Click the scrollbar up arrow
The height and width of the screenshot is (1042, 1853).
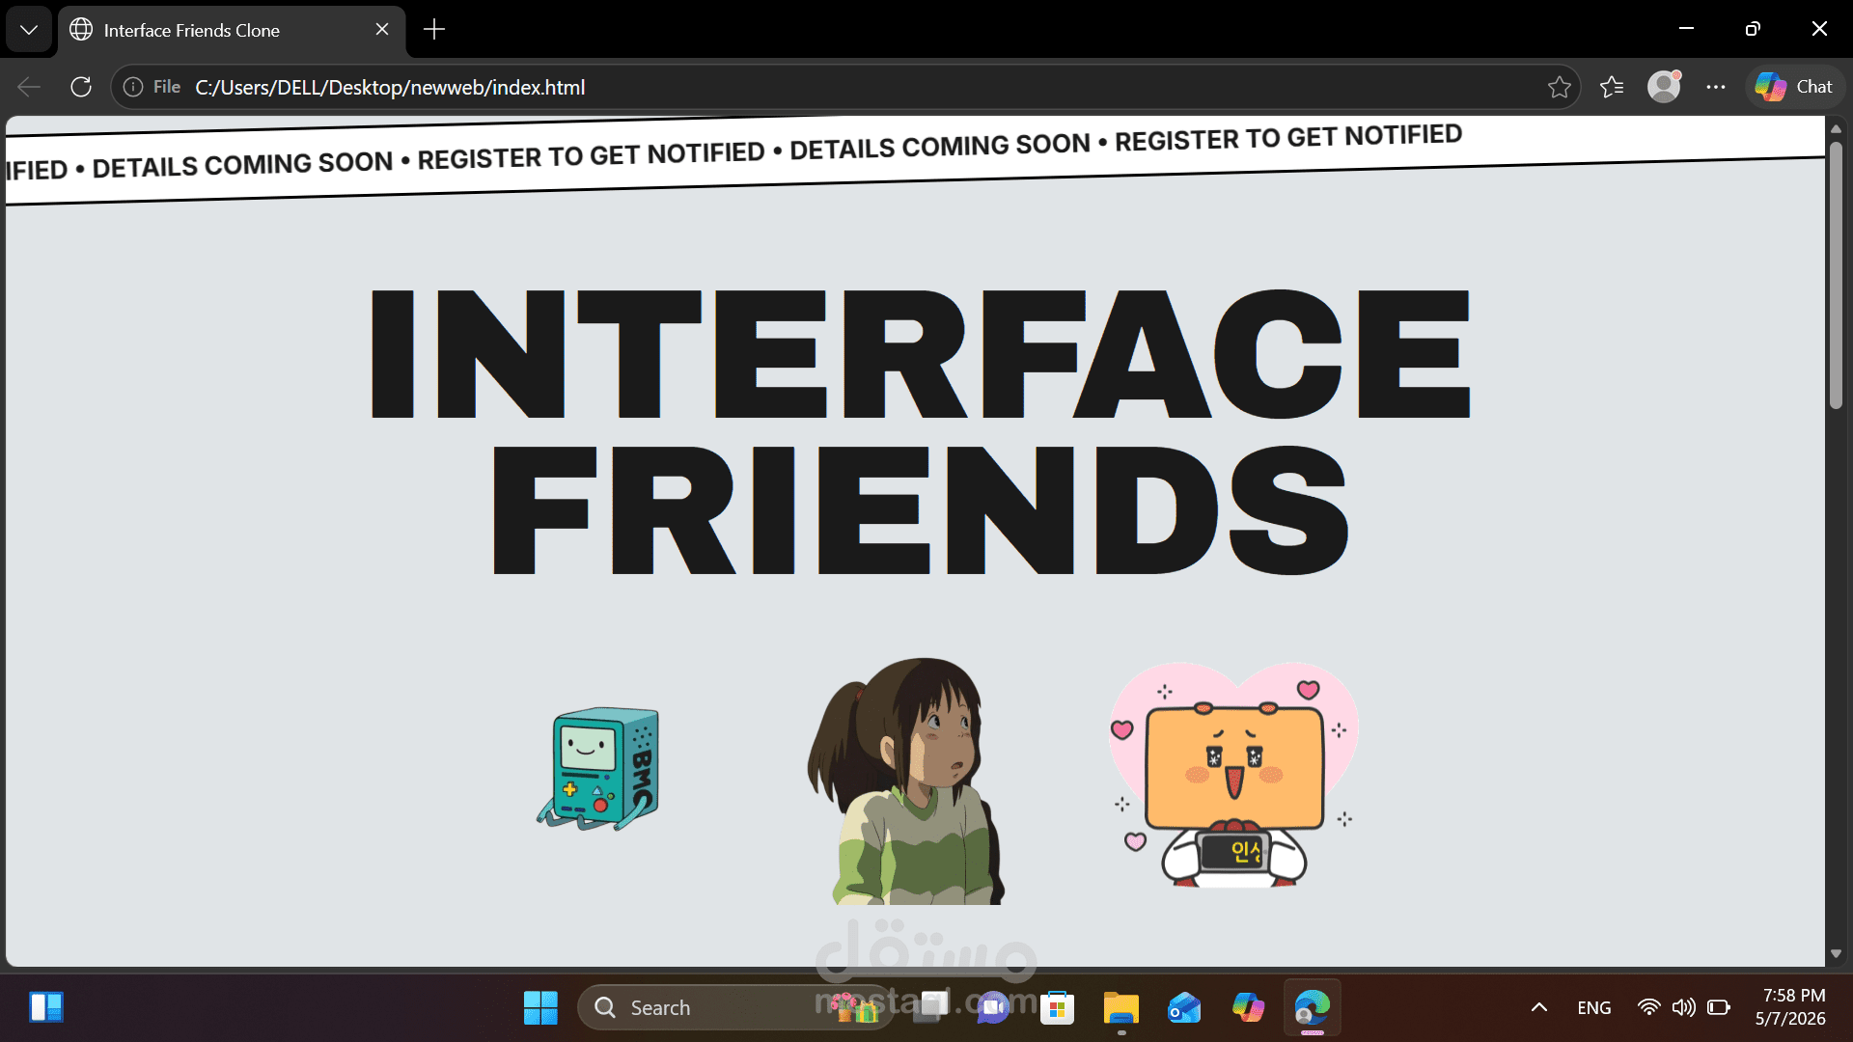tap(1836, 128)
